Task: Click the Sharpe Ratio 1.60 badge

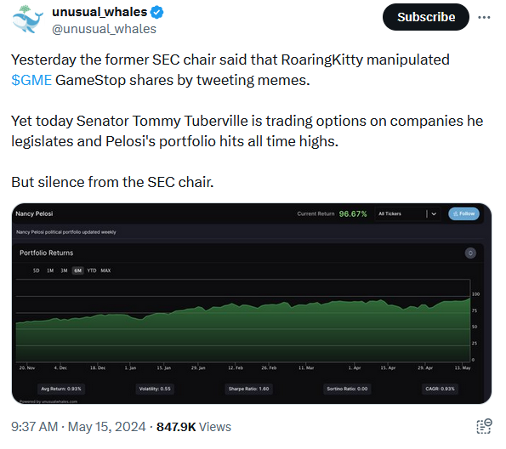Action: 248,389
